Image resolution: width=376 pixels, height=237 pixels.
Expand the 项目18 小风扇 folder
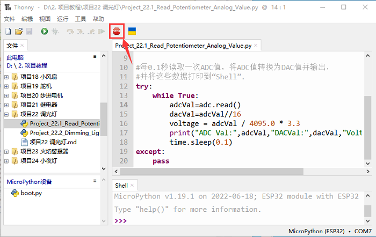(7, 77)
